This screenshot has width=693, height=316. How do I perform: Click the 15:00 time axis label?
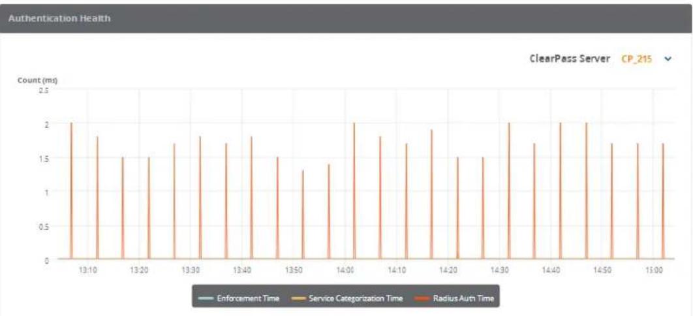654,269
